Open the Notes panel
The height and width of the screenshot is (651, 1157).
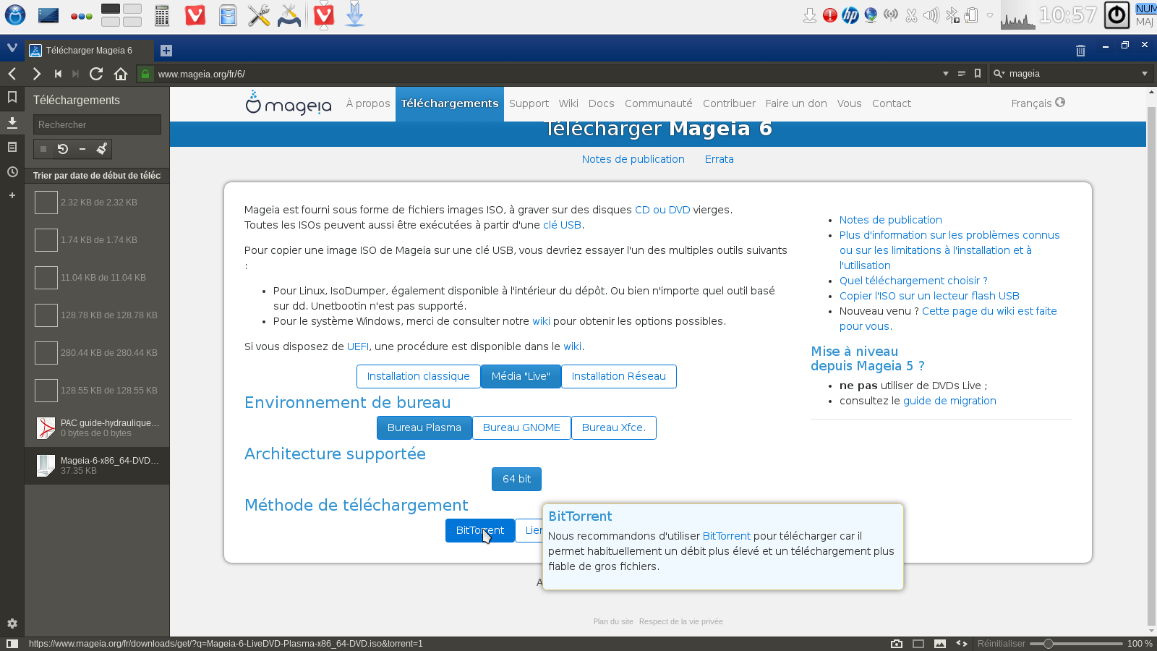coord(12,147)
